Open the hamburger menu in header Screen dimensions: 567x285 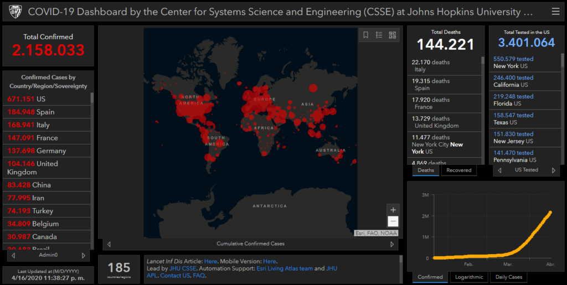555,12
